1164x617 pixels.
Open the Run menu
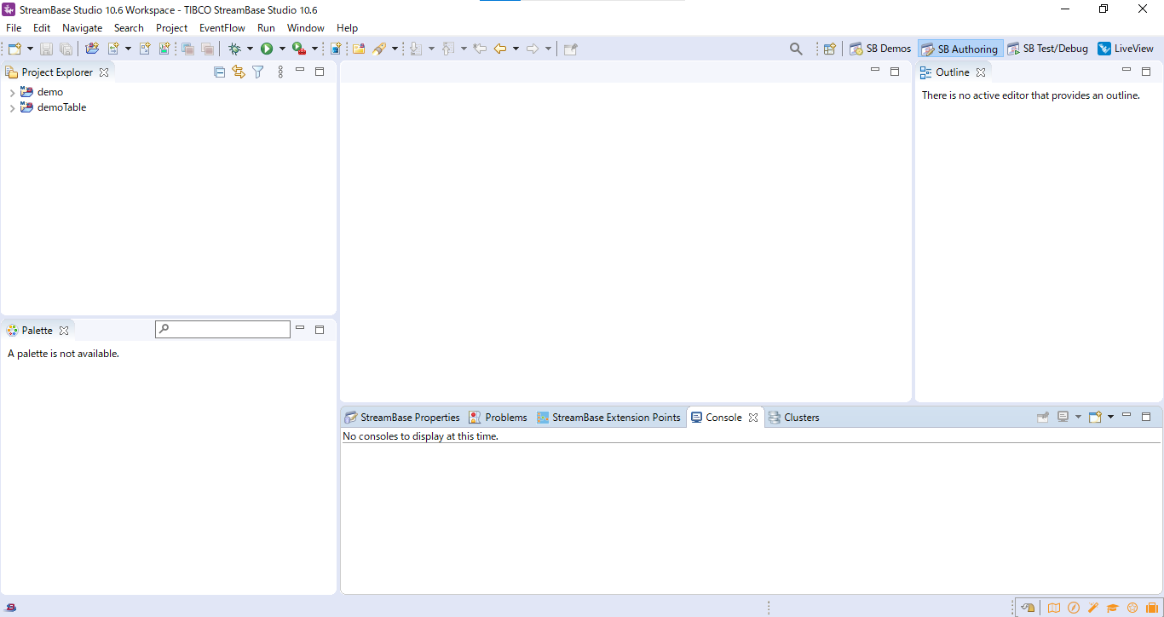[x=266, y=28]
